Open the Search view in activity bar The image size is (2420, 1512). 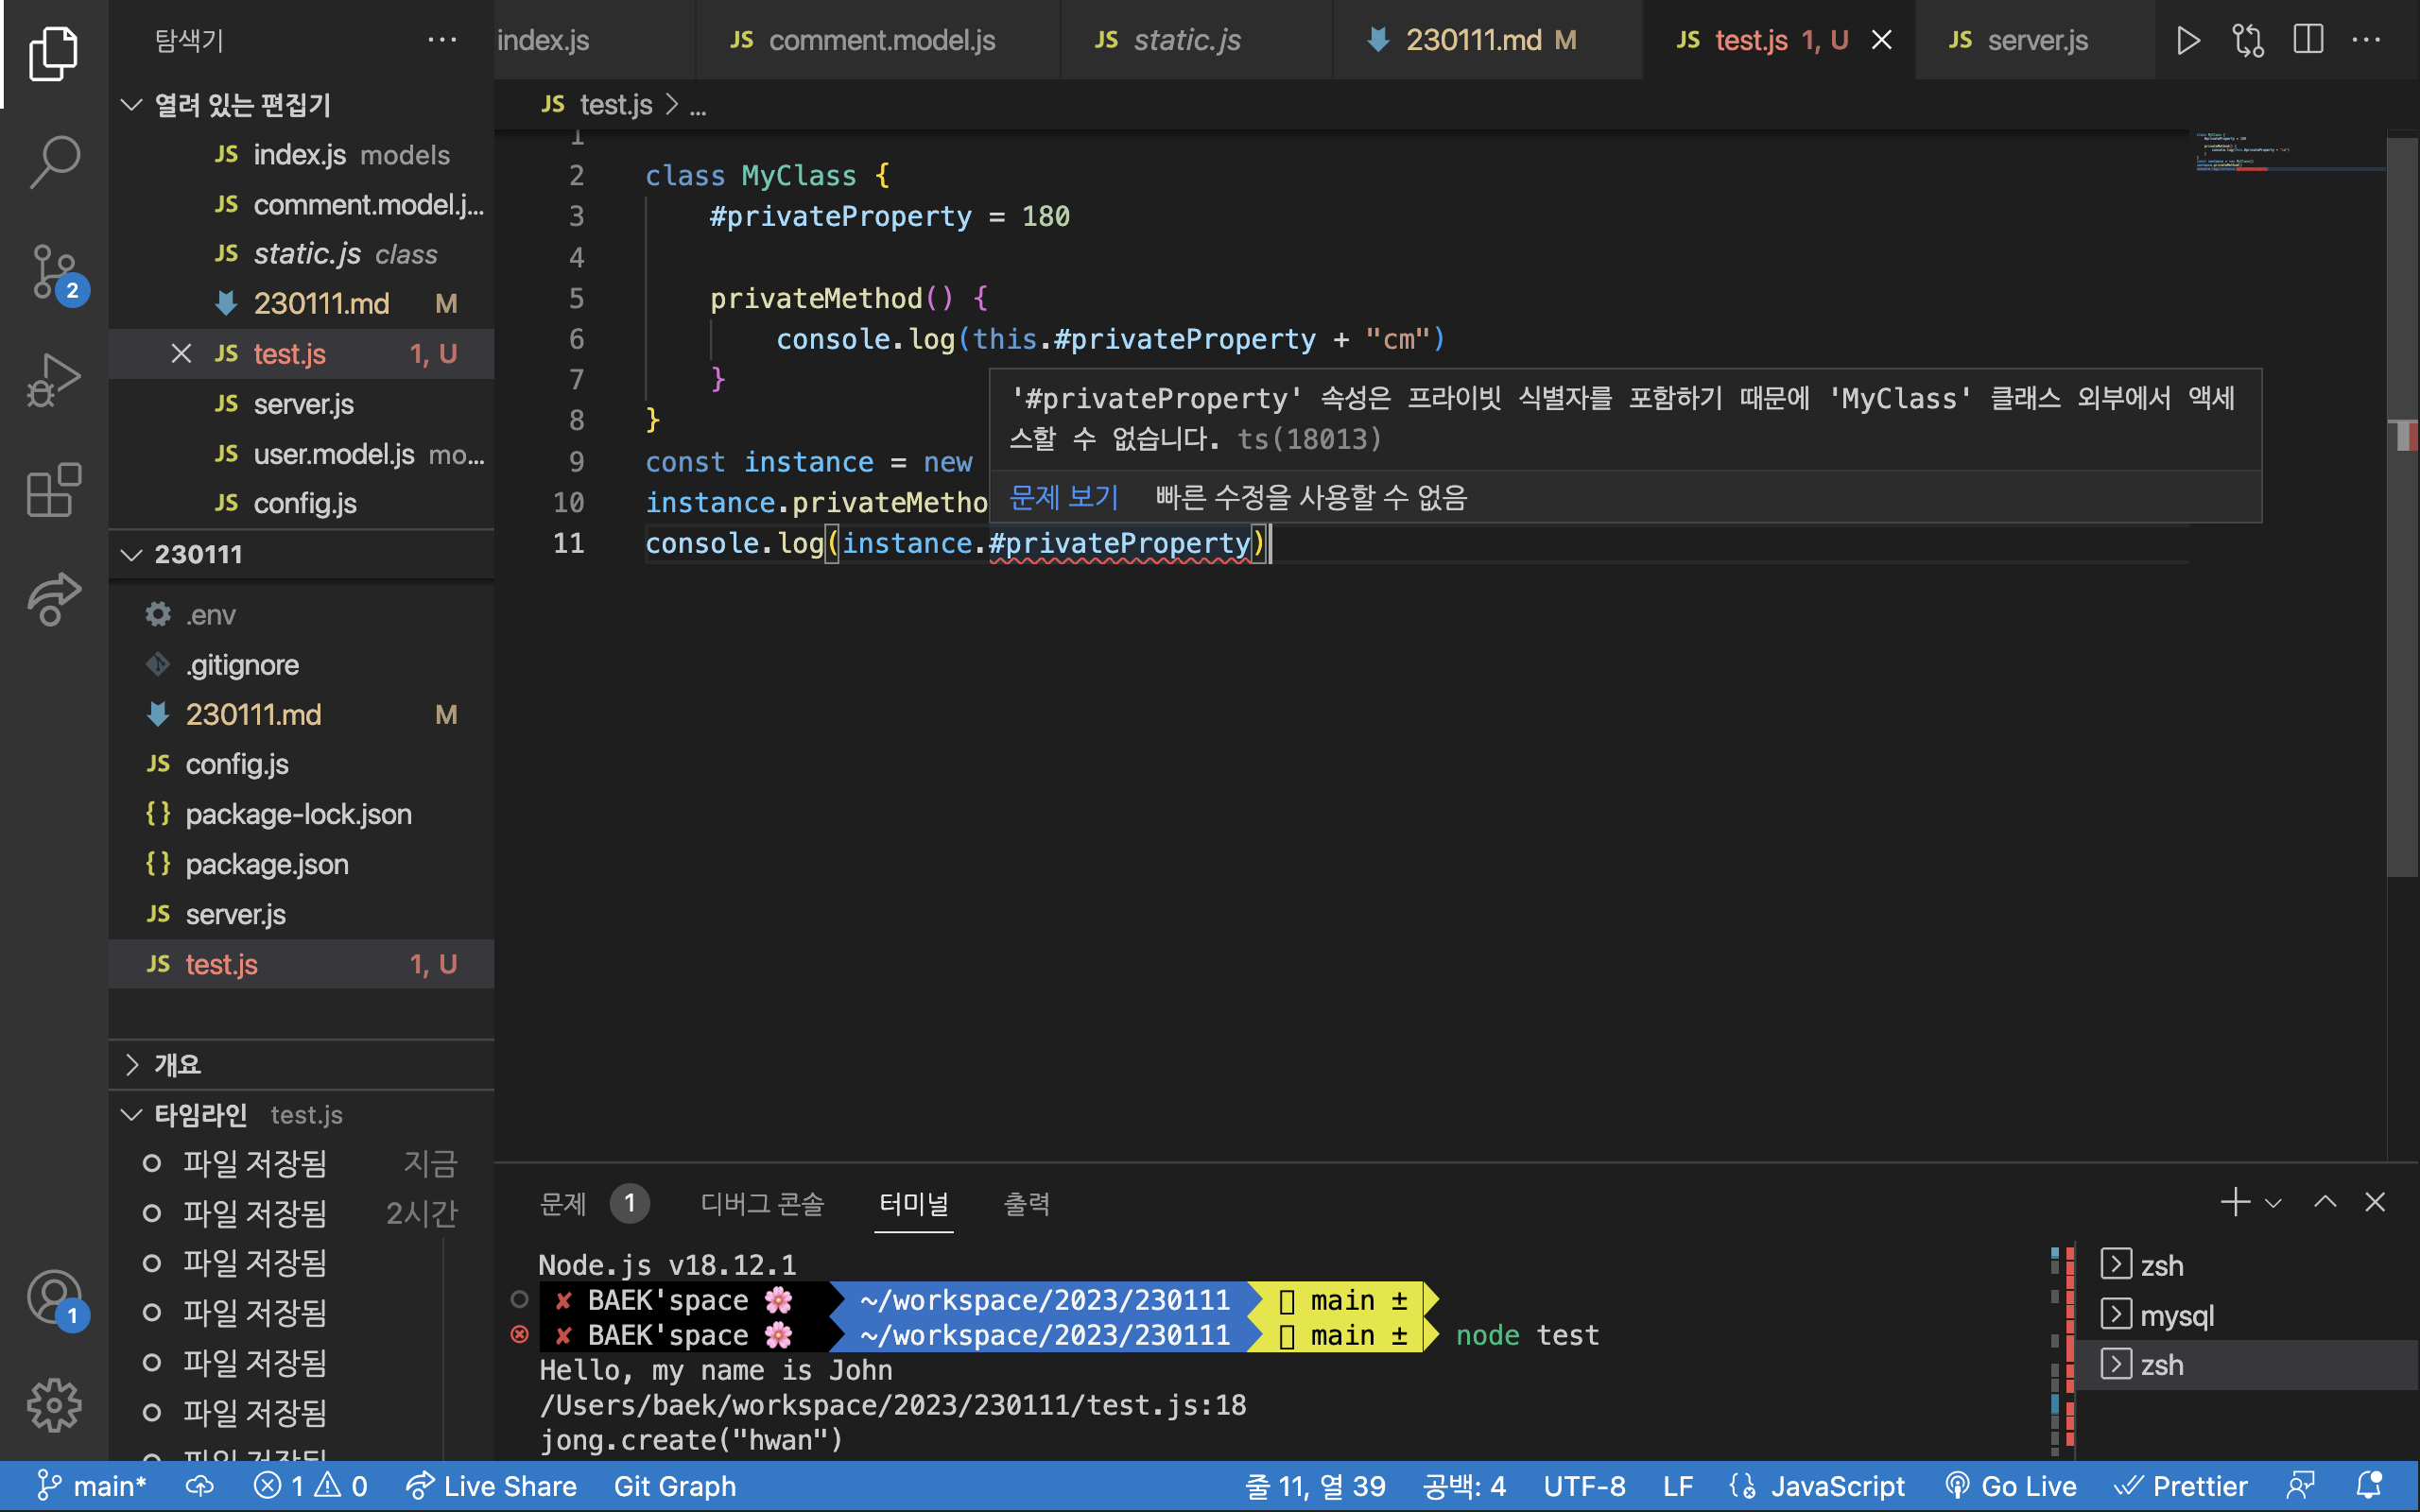tap(54, 160)
